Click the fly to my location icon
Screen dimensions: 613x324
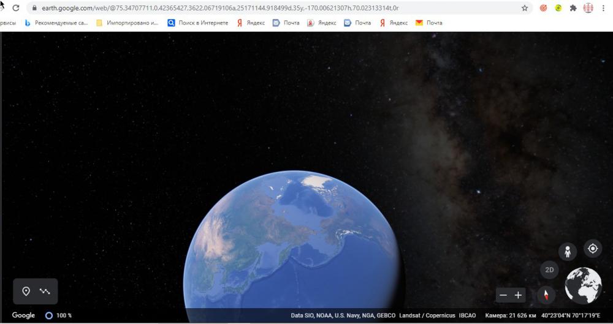[x=593, y=249]
